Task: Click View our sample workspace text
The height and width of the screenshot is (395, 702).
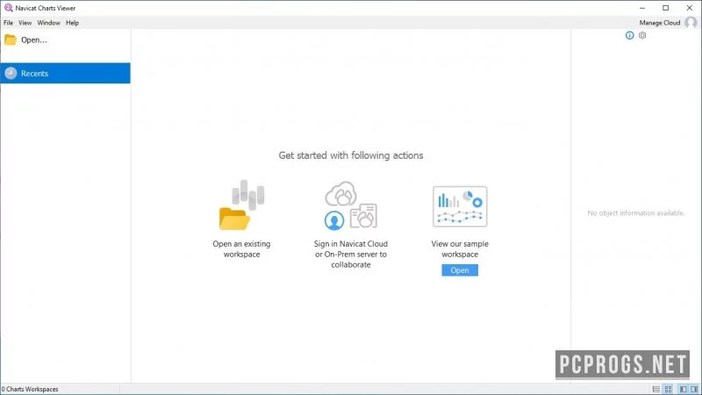Action: (460, 249)
